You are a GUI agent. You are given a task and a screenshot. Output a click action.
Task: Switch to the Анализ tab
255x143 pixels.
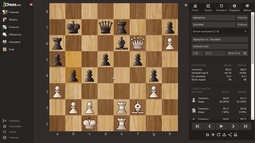[208, 8]
